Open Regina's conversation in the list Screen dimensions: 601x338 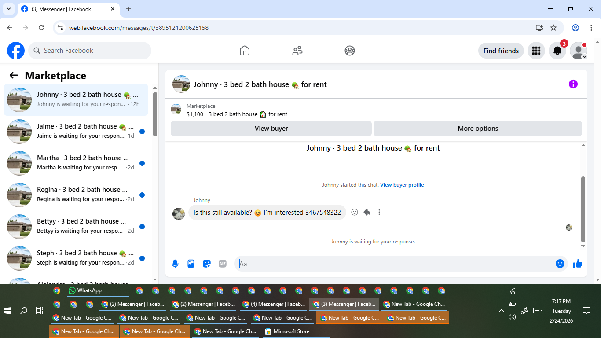[76, 195]
